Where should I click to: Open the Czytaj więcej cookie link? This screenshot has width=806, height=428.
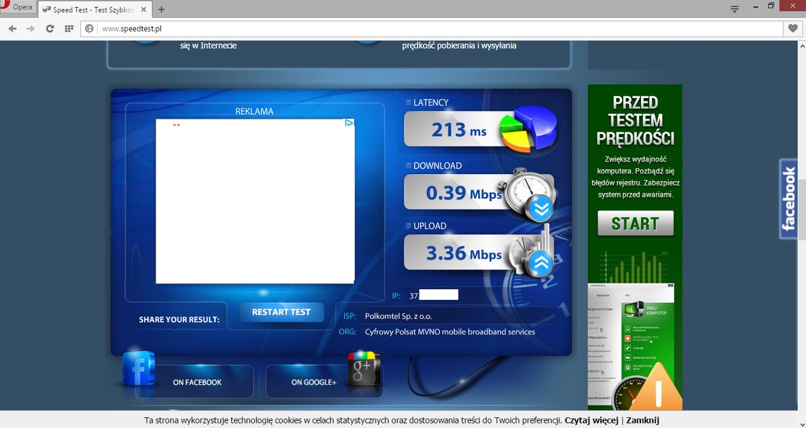591,420
